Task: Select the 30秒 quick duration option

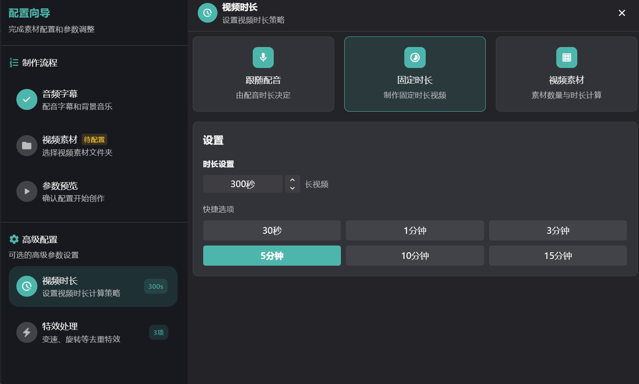Action: pos(272,230)
